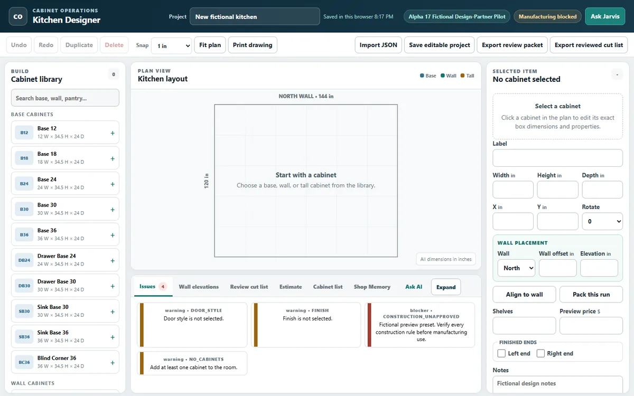
Task: Click Print drawing button
Action: tap(253, 45)
